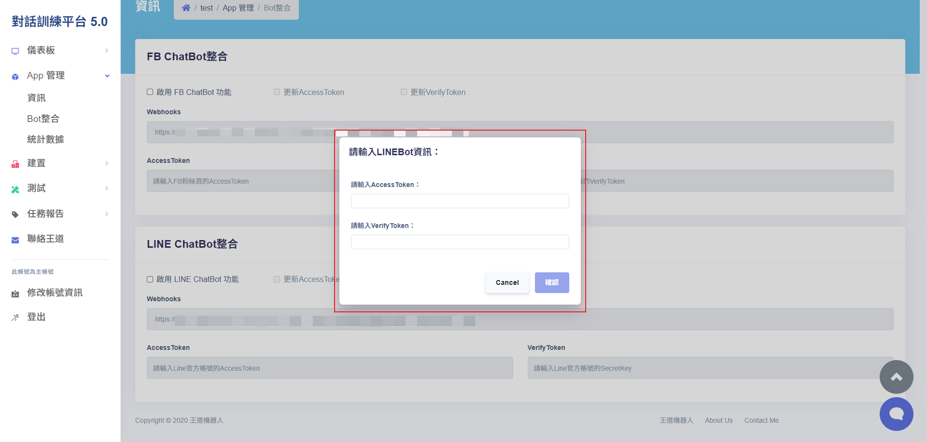Click the LINE AccessToken input field
927x442 pixels.
coord(330,368)
